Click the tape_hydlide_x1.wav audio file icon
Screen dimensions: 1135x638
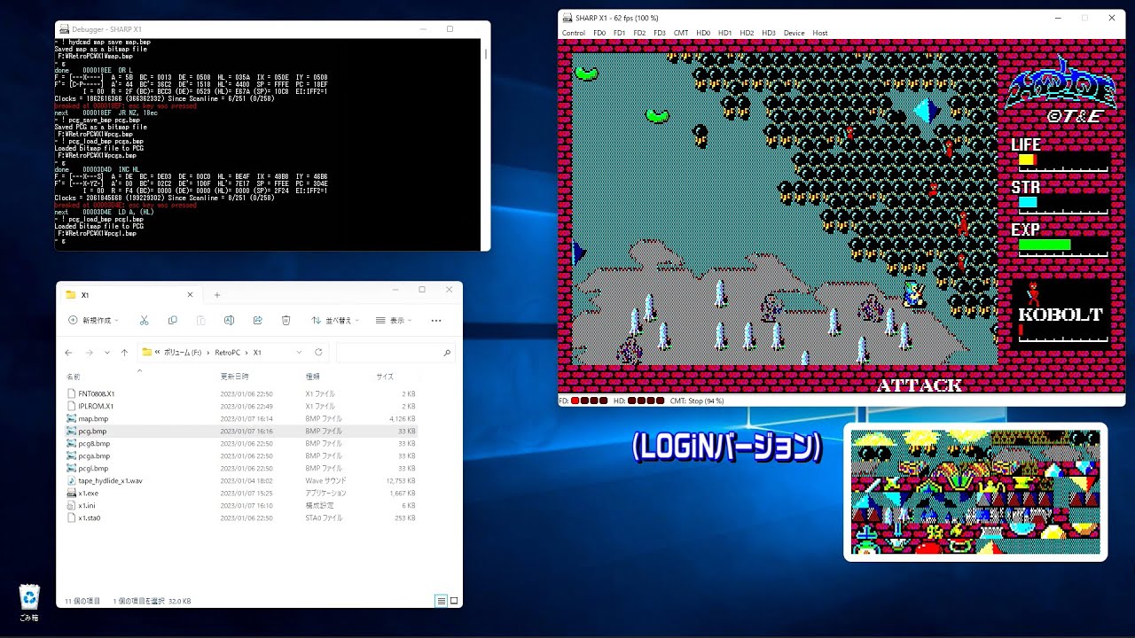(72, 480)
